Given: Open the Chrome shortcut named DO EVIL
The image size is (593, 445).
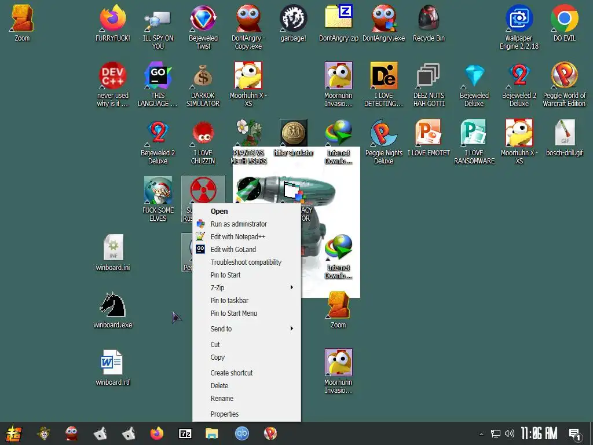Looking at the screenshot, I should click(564, 23).
